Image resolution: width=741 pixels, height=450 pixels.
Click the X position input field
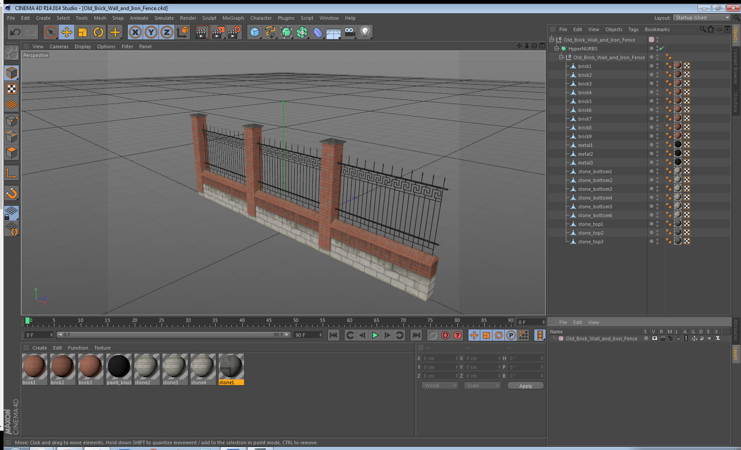point(439,358)
